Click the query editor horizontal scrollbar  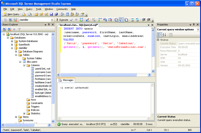tap(99, 75)
